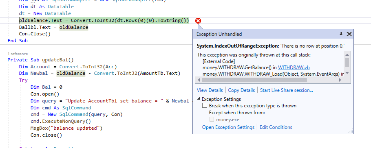Screen dimensions: 371x148
Task: Open the WITHDRAW.vb call stack link
Action: pos(294,67)
